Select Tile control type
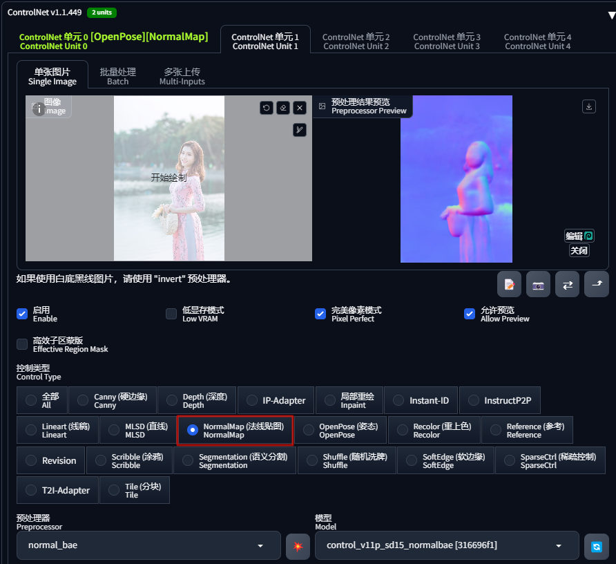The width and height of the screenshot is (616, 564). point(135,490)
